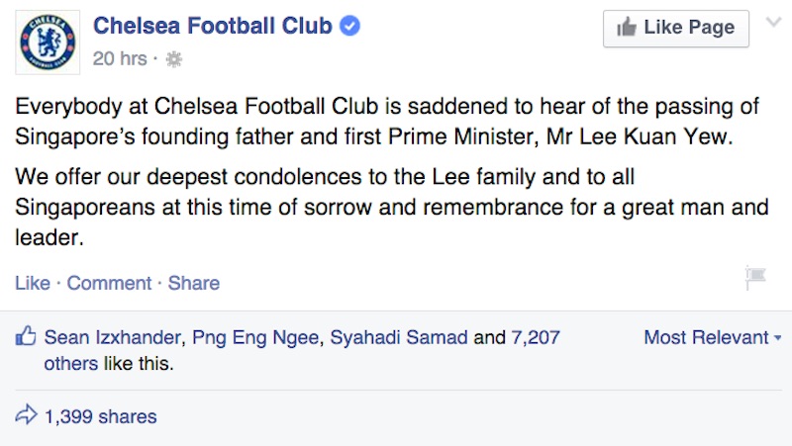
Task: View the 1,399 shares list
Action: [x=100, y=416]
